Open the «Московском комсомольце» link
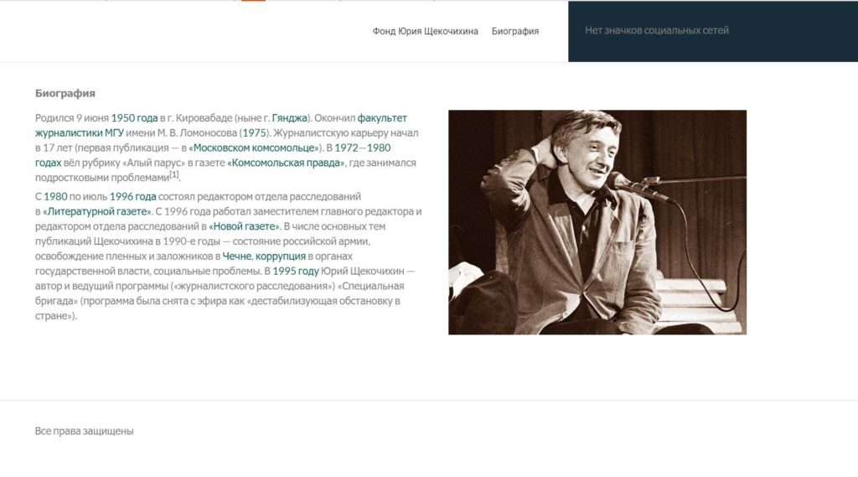This screenshot has width=858, height=477. pyautogui.click(x=254, y=148)
